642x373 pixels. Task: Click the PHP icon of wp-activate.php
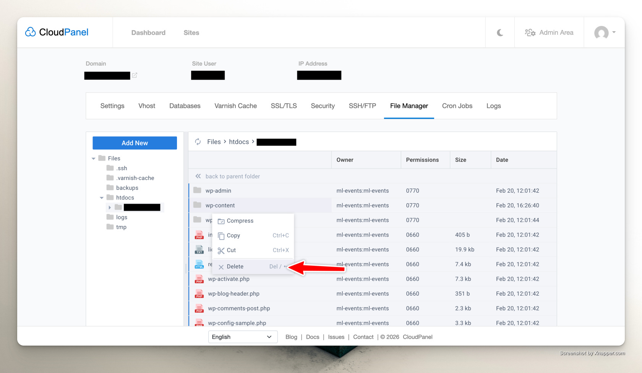199,279
